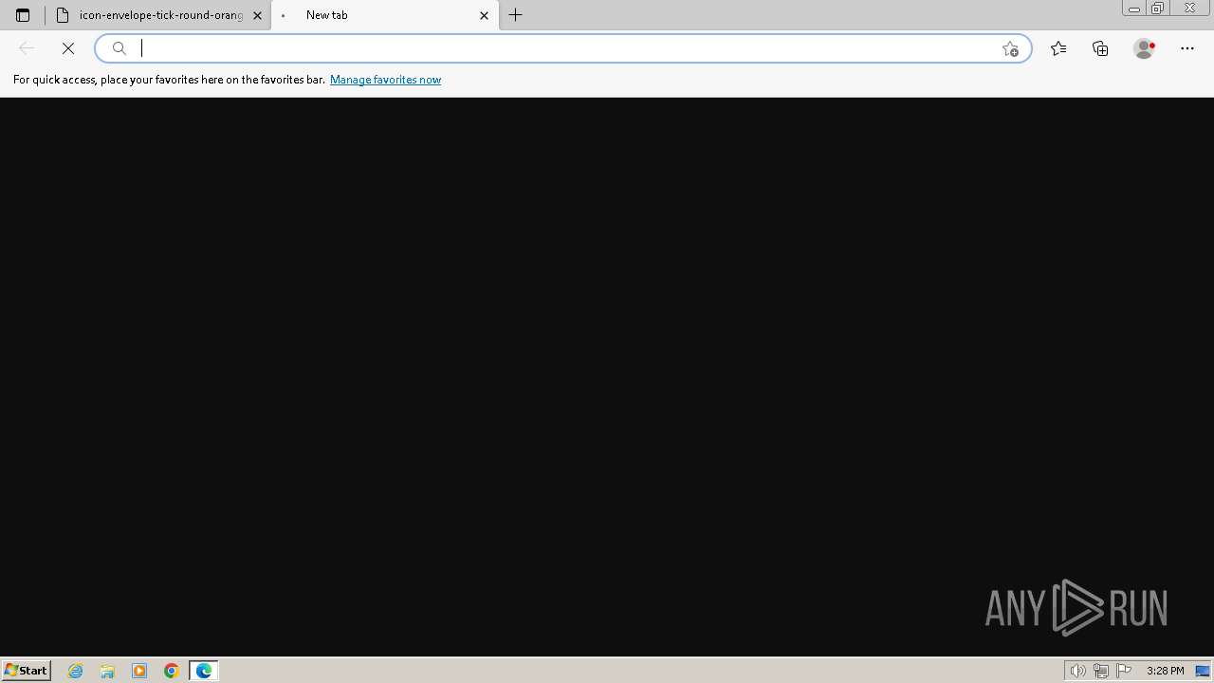Select the New tab tab
Image resolution: width=1214 pixels, height=683 pixels.
click(385, 15)
